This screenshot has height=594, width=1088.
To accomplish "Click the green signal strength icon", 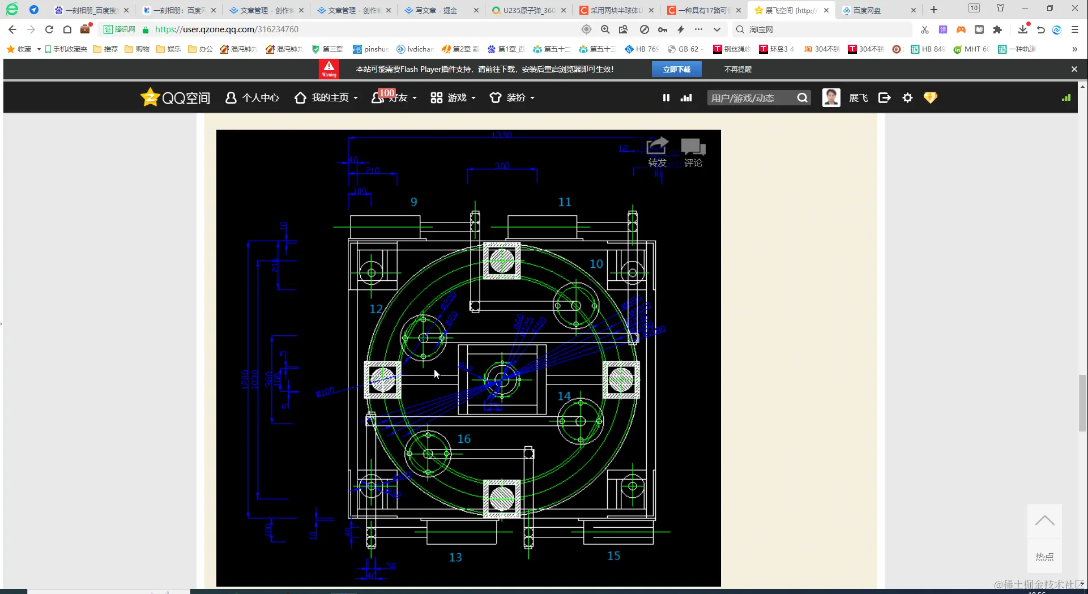I will click(x=1066, y=98).
